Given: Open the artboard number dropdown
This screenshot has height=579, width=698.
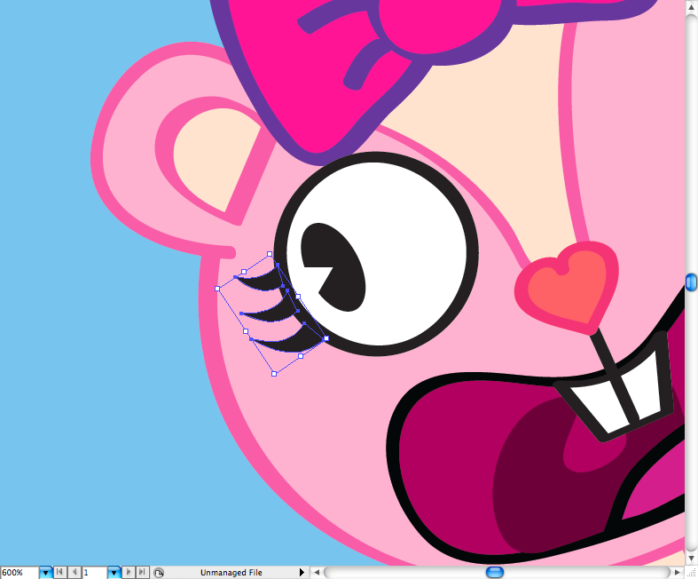Looking at the screenshot, I should [x=114, y=573].
